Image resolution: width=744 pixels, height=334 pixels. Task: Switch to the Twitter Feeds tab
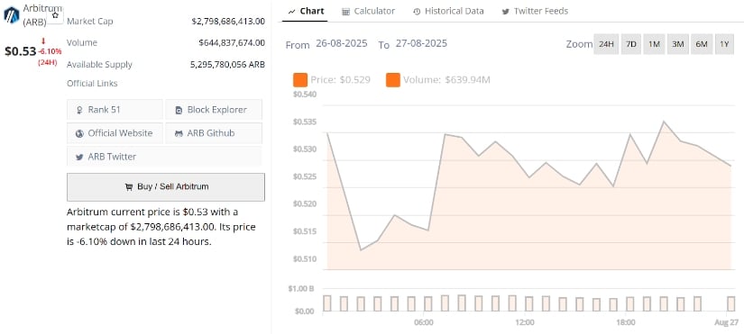(535, 11)
